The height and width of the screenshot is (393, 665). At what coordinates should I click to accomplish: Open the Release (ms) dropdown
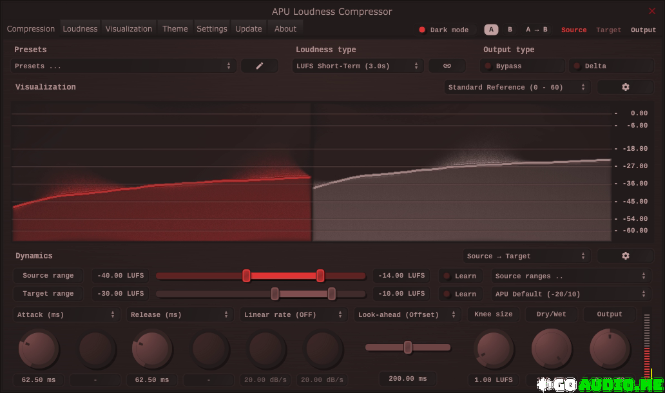click(x=179, y=314)
